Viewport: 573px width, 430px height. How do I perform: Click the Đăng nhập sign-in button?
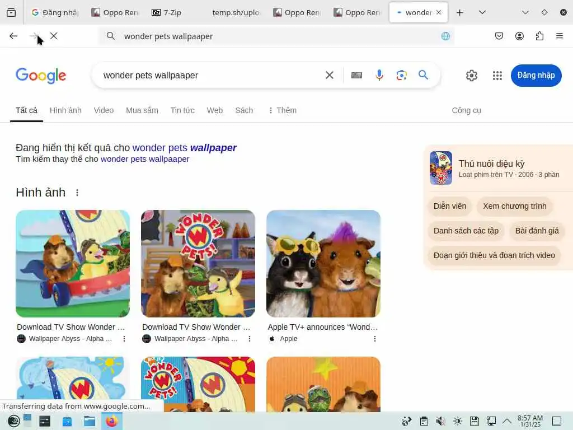tap(536, 76)
